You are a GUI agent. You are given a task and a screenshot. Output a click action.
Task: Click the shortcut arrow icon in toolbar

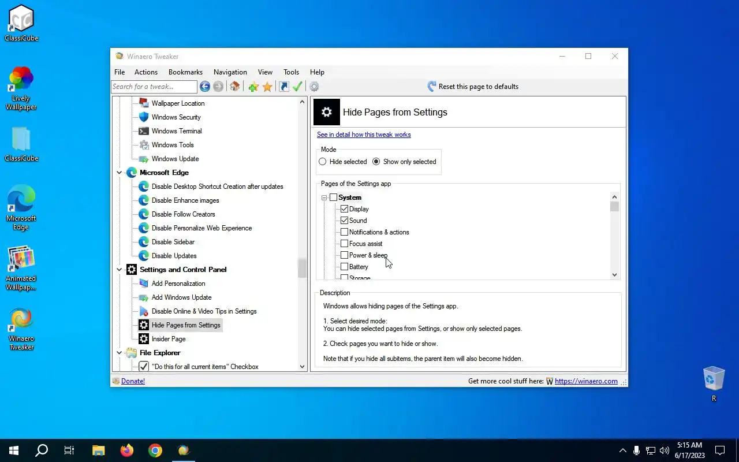(283, 87)
